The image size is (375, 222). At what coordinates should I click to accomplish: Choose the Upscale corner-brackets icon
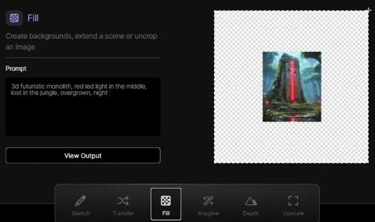click(293, 201)
